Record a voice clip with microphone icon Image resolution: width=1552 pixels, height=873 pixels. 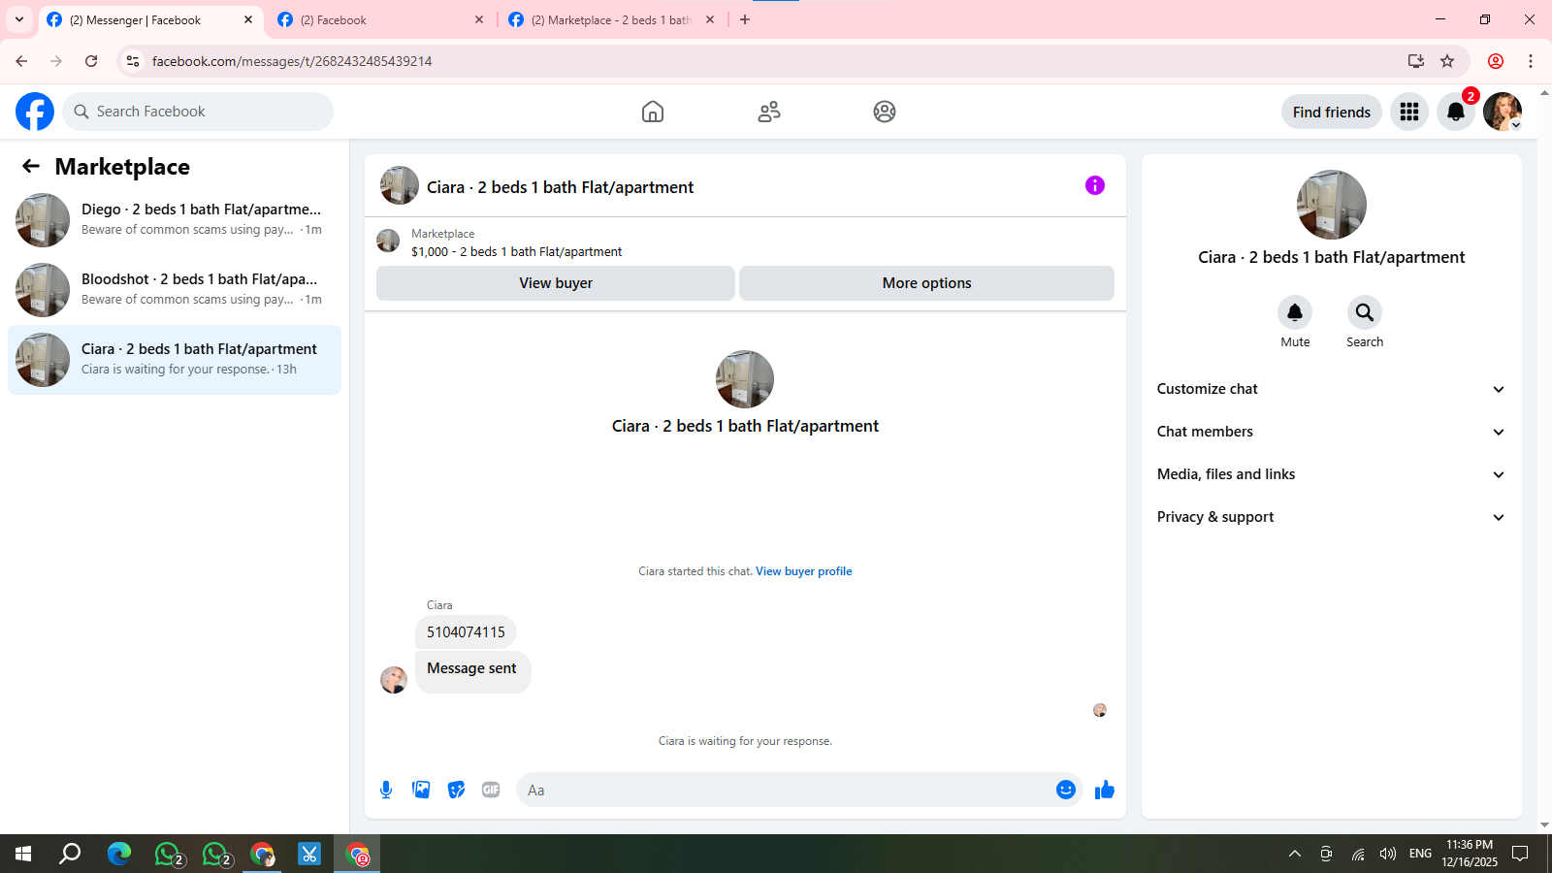(x=386, y=790)
